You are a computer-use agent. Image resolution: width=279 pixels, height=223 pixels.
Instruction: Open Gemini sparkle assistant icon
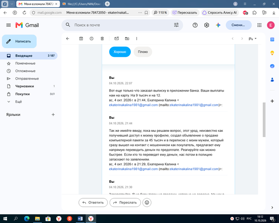[x=218, y=25]
